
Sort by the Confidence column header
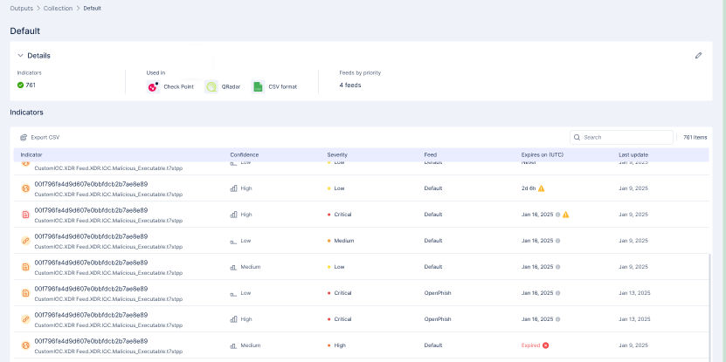(x=245, y=155)
